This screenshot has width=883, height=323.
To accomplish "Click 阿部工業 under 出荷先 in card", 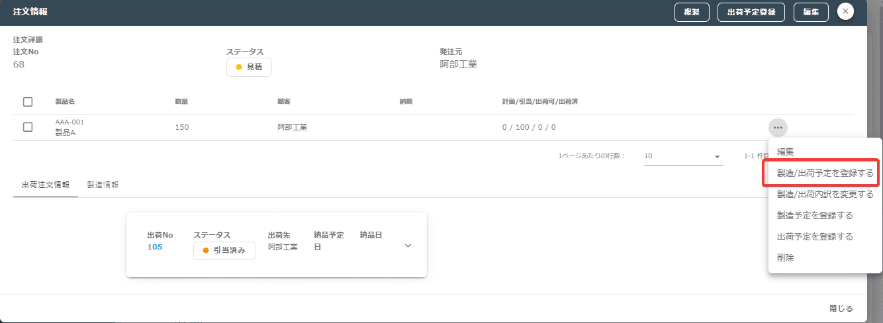I will pos(283,247).
